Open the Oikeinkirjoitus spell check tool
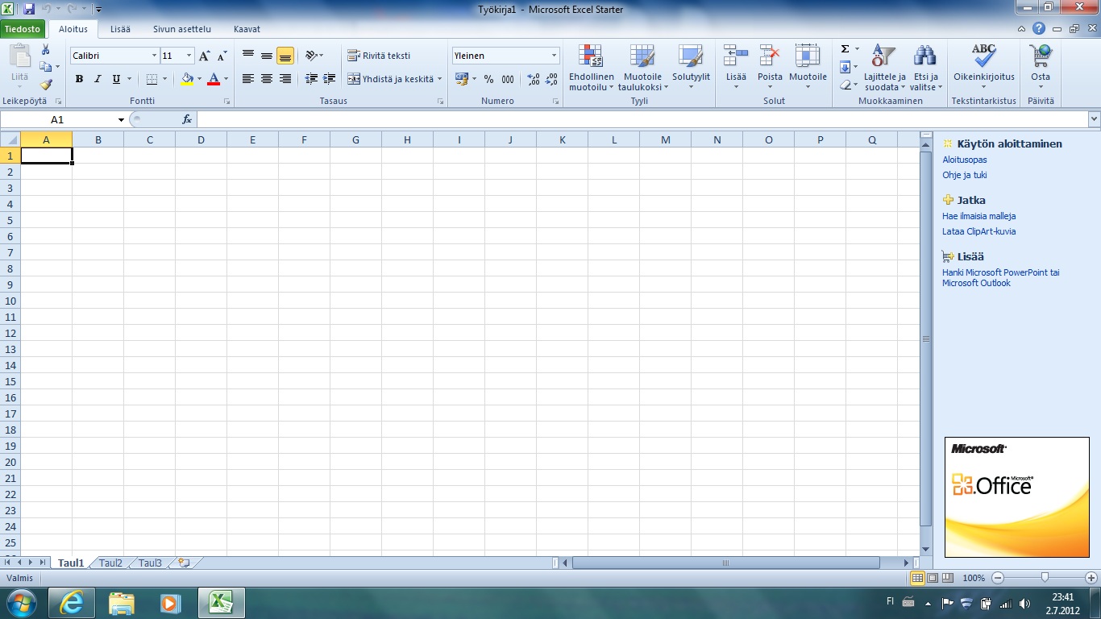Viewport: 1101px width, 619px height. point(983,56)
